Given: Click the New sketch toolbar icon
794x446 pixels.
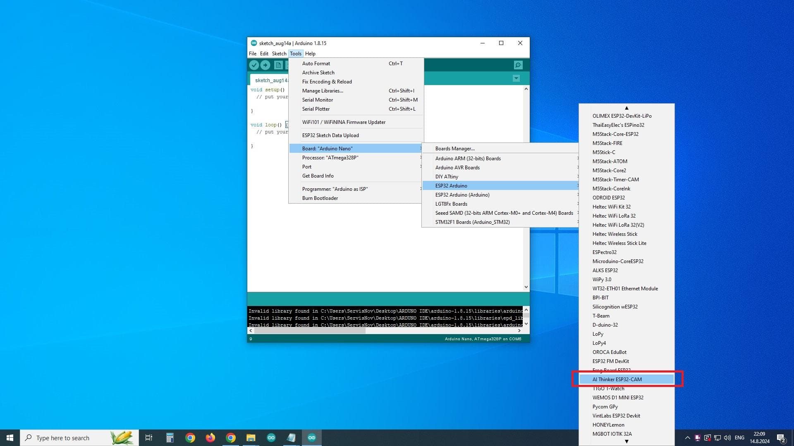Looking at the screenshot, I should pyautogui.click(x=278, y=65).
